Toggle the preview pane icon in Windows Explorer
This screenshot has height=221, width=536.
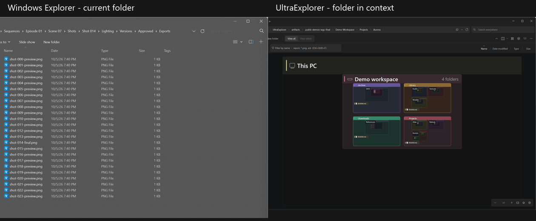click(251, 42)
